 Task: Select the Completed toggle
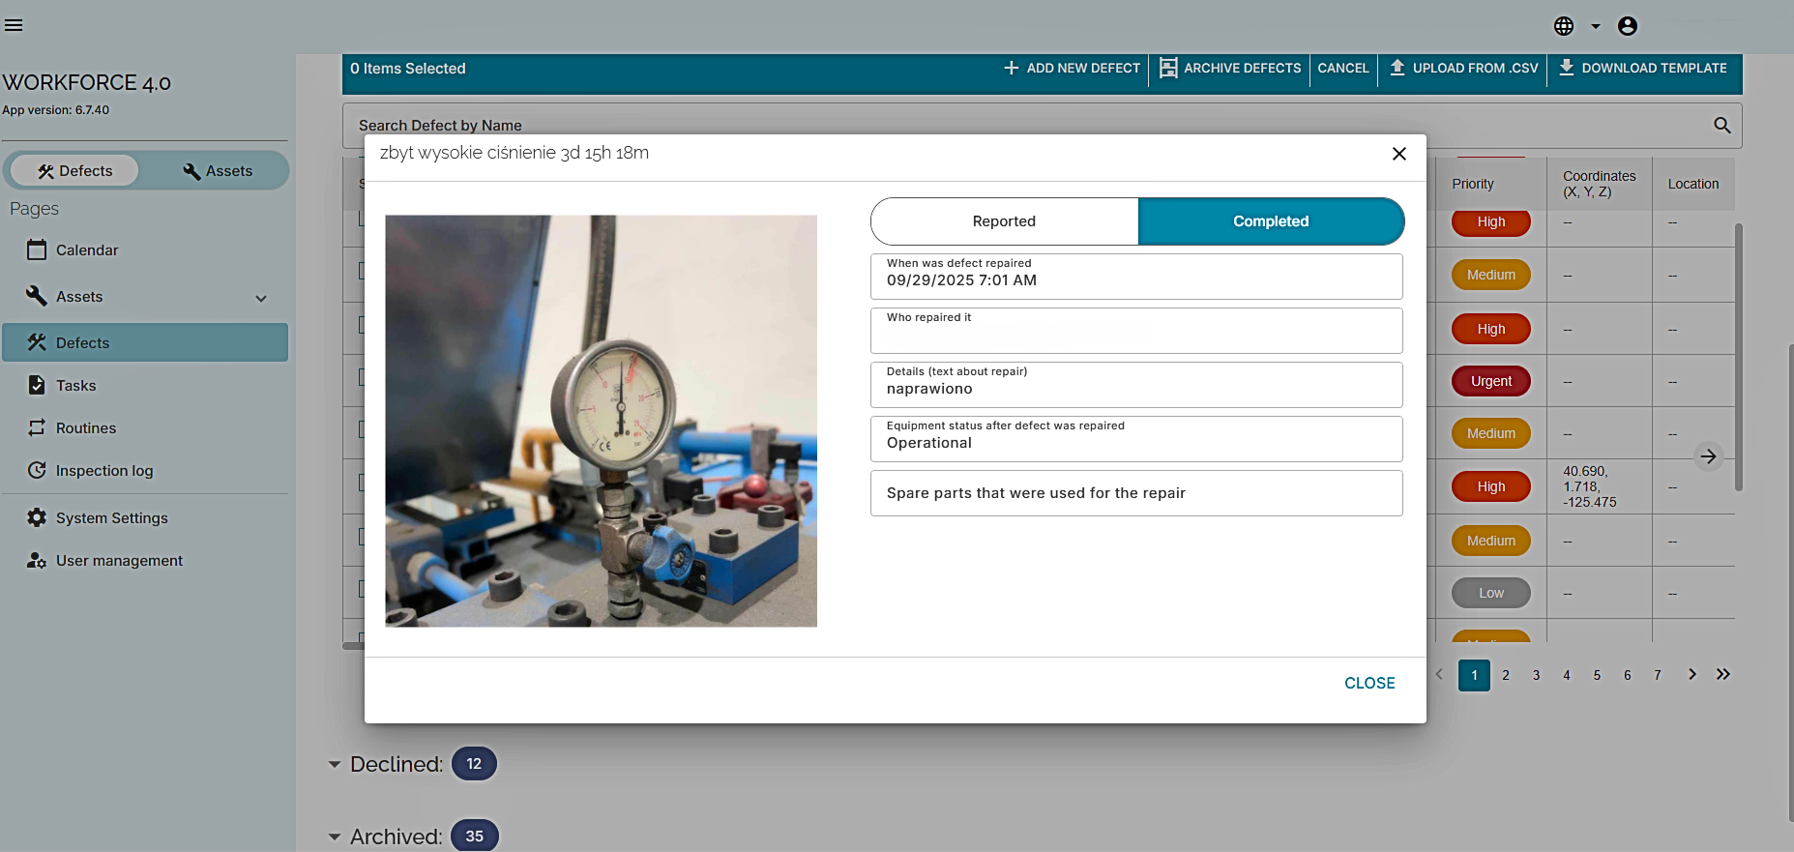pos(1270,221)
